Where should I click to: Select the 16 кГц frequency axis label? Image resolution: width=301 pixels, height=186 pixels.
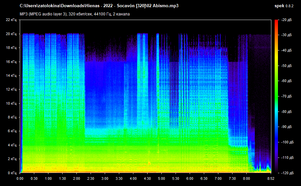11,62
